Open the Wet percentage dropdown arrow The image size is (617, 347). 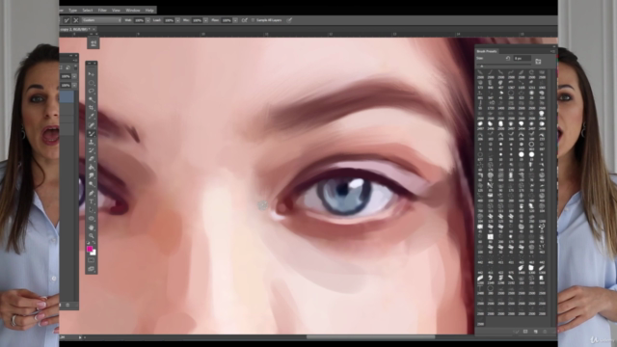[148, 20]
